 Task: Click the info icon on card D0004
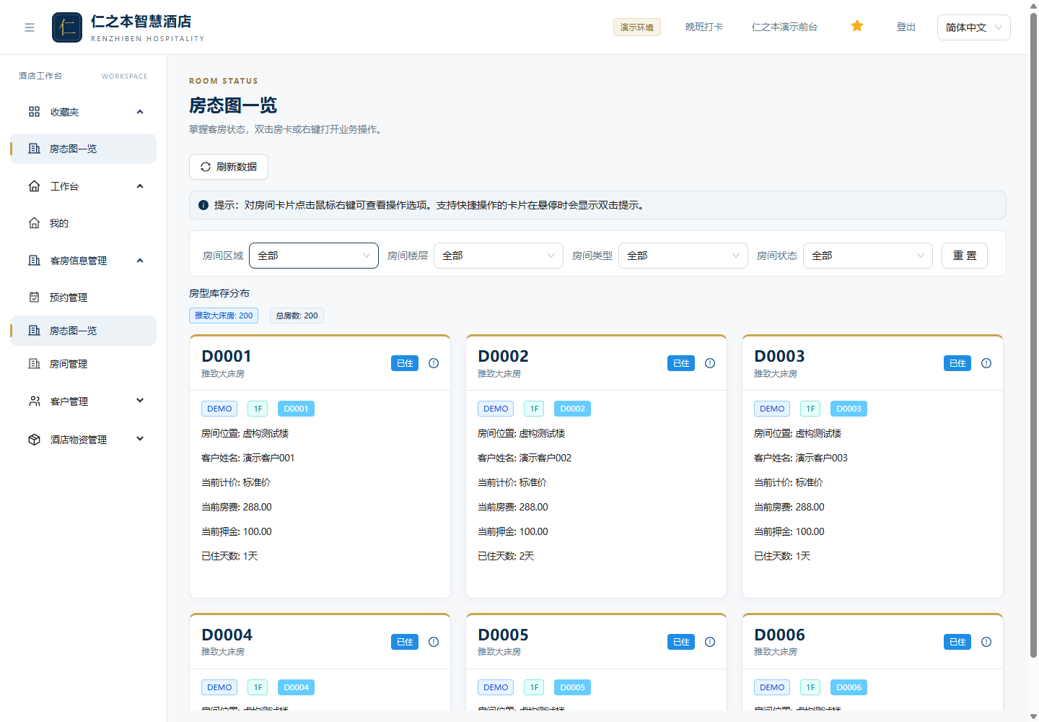(x=434, y=642)
